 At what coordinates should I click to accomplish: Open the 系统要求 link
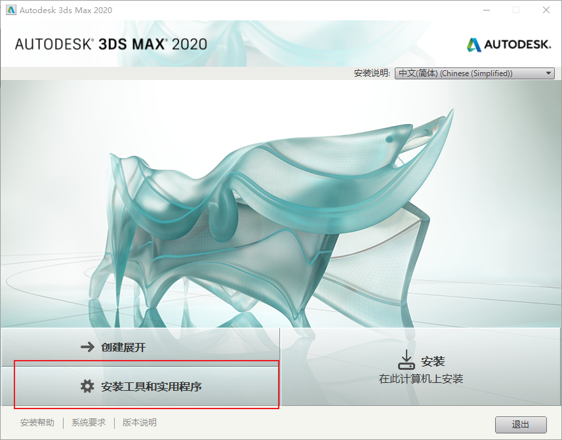point(89,422)
